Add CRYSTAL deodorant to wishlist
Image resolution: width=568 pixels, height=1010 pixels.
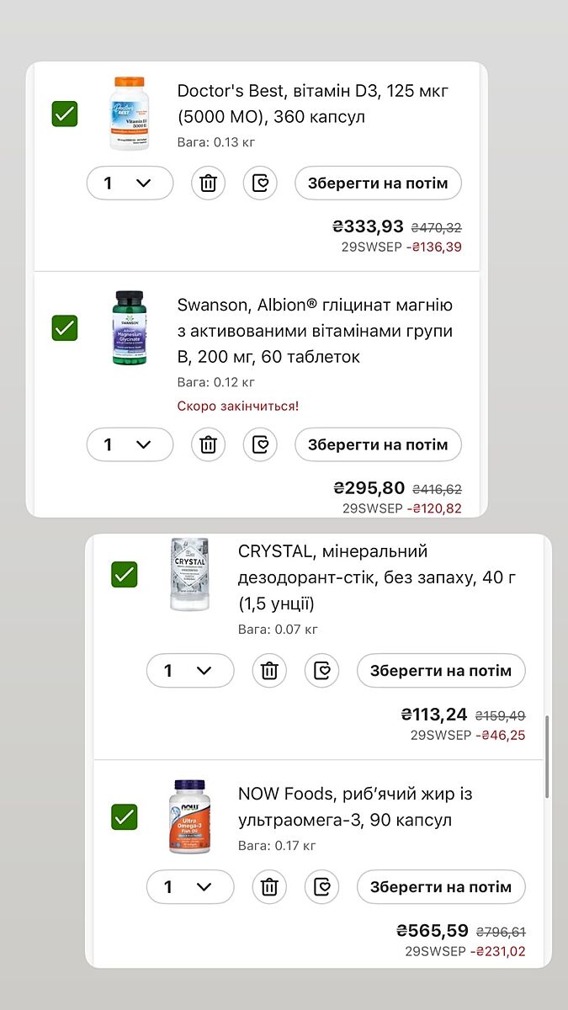click(x=321, y=671)
